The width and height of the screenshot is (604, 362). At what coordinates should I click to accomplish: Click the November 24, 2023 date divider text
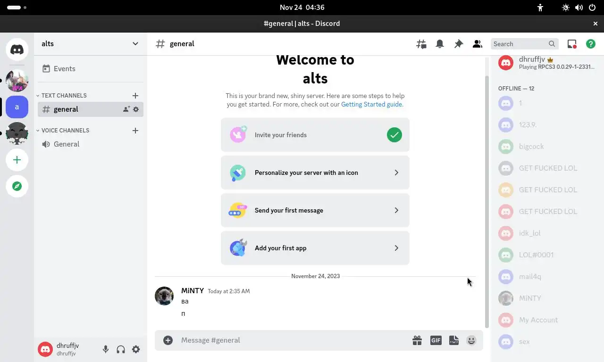tap(315, 276)
